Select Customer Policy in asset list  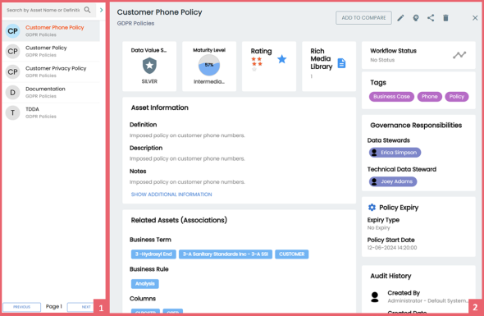[51, 51]
